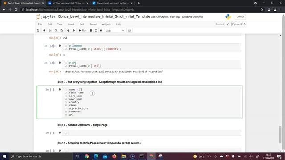Click the appreciations line in the code cell
The height and width of the screenshot is (160, 285).
click(78, 108)
